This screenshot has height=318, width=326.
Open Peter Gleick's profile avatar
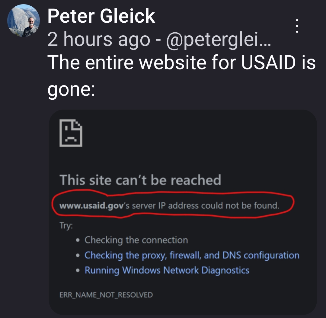click(x=23, y=21)
